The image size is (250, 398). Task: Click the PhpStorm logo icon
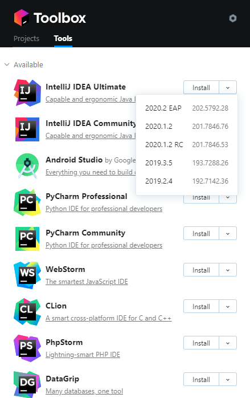point(27,348)
